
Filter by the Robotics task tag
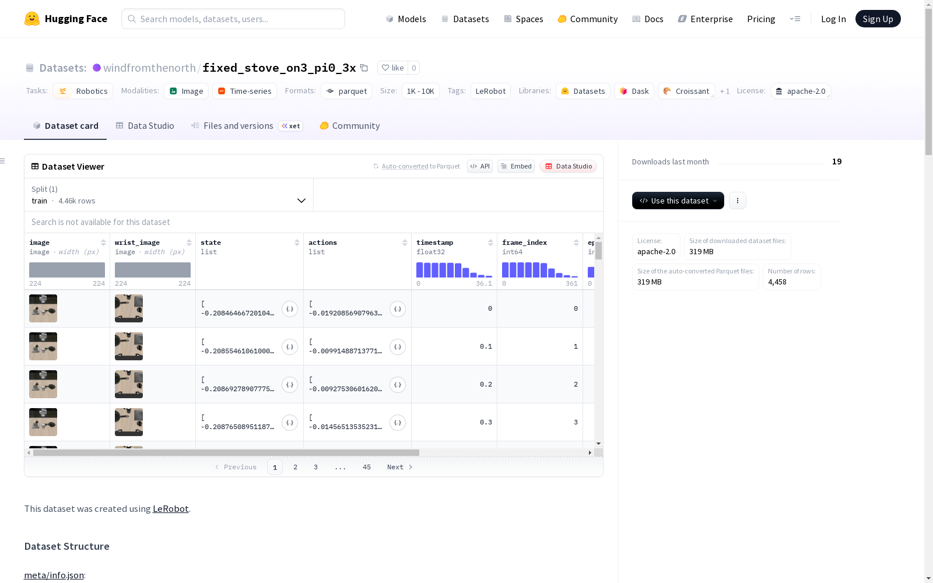click(x=83, y=91)
